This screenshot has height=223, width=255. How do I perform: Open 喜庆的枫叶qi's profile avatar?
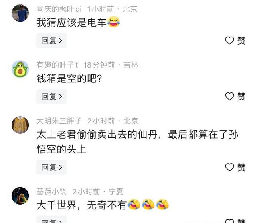[x=20, y=13]
